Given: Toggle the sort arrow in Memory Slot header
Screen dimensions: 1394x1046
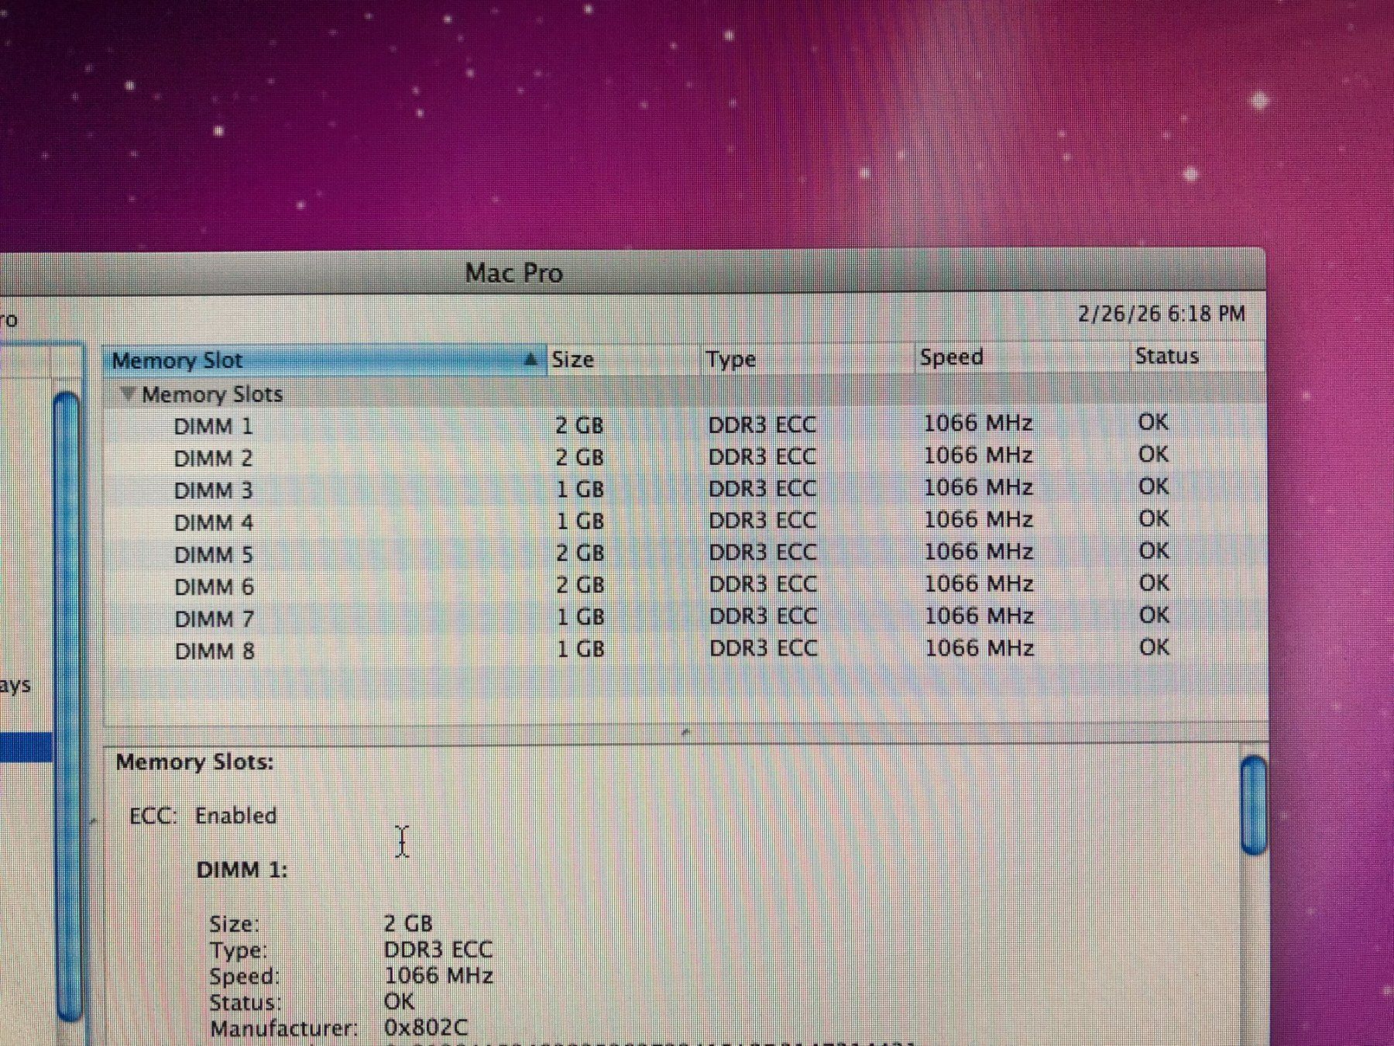Looking at the screenshot, I should point(530,360).
